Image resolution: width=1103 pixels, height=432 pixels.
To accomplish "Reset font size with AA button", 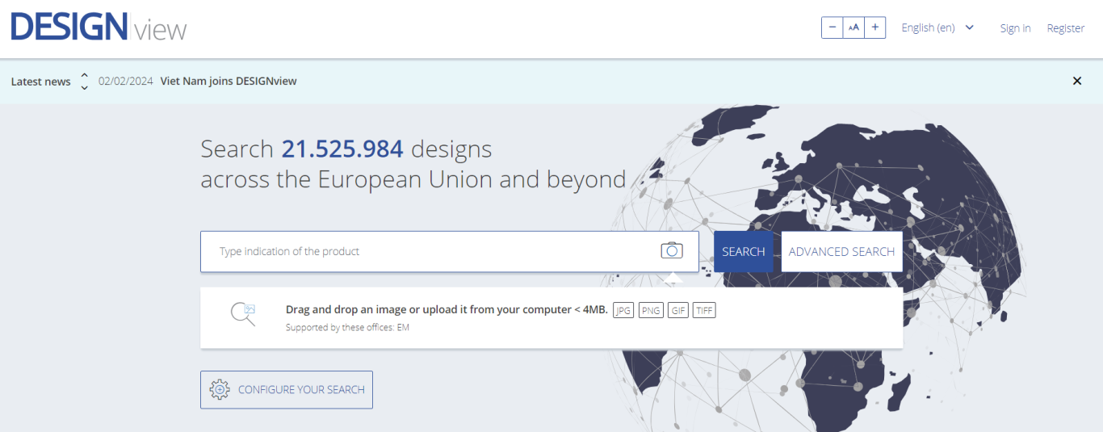I will (x=853, y=27).
